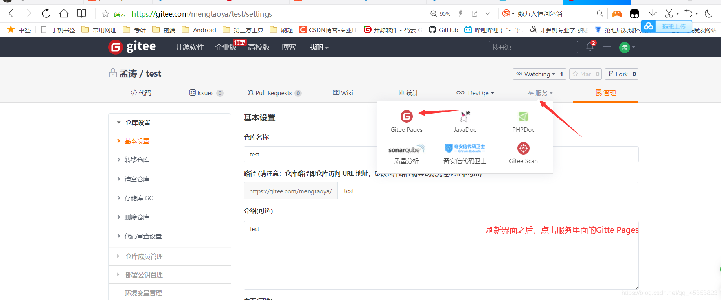Open the user avatar menu
The image size is (721, 300).
627,48
